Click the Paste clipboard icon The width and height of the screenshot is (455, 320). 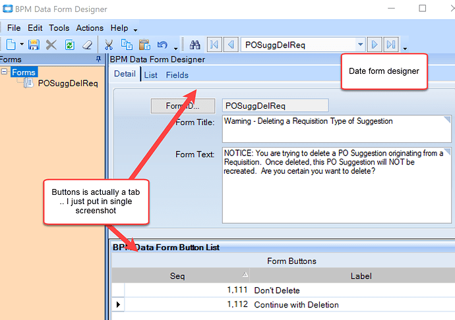[144, 45]
